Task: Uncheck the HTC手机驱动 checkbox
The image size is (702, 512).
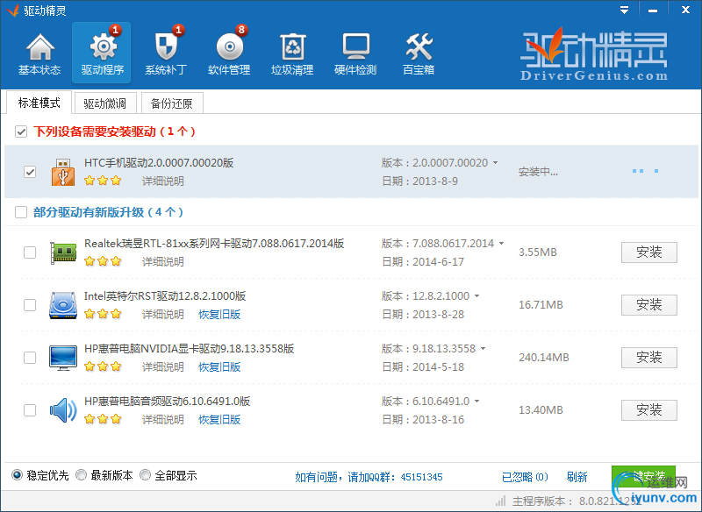Action: pyautogui.click(x=30, y=172)
